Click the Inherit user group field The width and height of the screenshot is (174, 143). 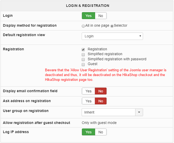coord(108,112)
